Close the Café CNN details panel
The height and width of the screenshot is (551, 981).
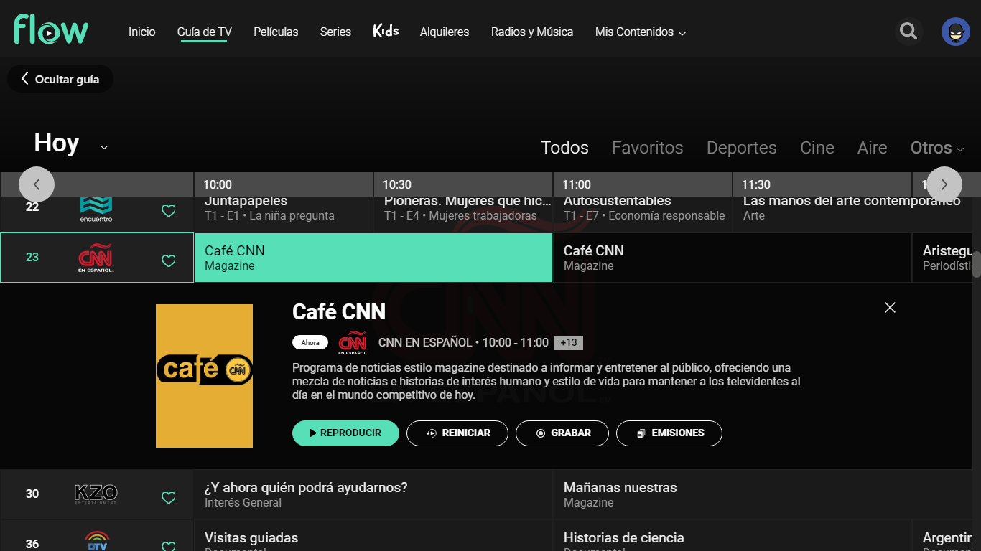[891, 307]
